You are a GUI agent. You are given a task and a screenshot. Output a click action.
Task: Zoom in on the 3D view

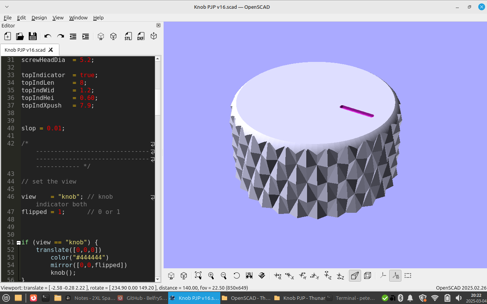(x=211, y=275)
